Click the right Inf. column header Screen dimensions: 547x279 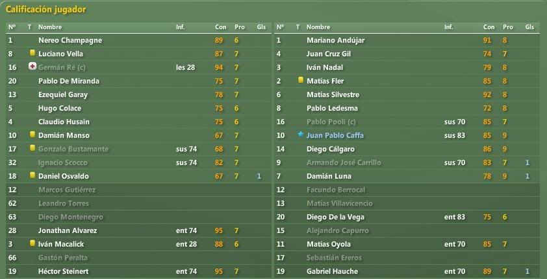point(449,27)
